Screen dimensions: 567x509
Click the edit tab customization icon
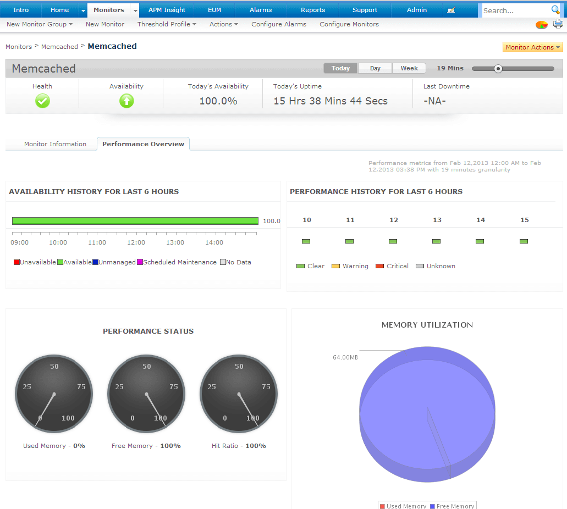point(451,10)
